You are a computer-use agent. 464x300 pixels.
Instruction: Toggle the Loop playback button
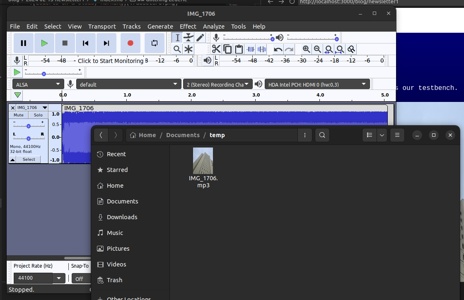pos(155,43)
